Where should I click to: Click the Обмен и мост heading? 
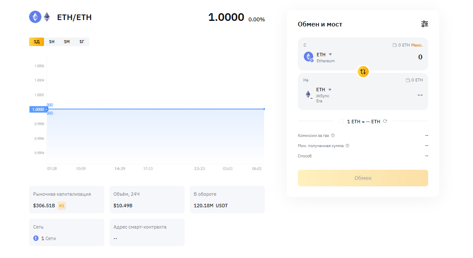(x=320, y=24)
